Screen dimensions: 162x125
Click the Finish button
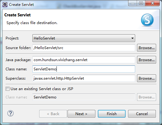tap(112, 114)
